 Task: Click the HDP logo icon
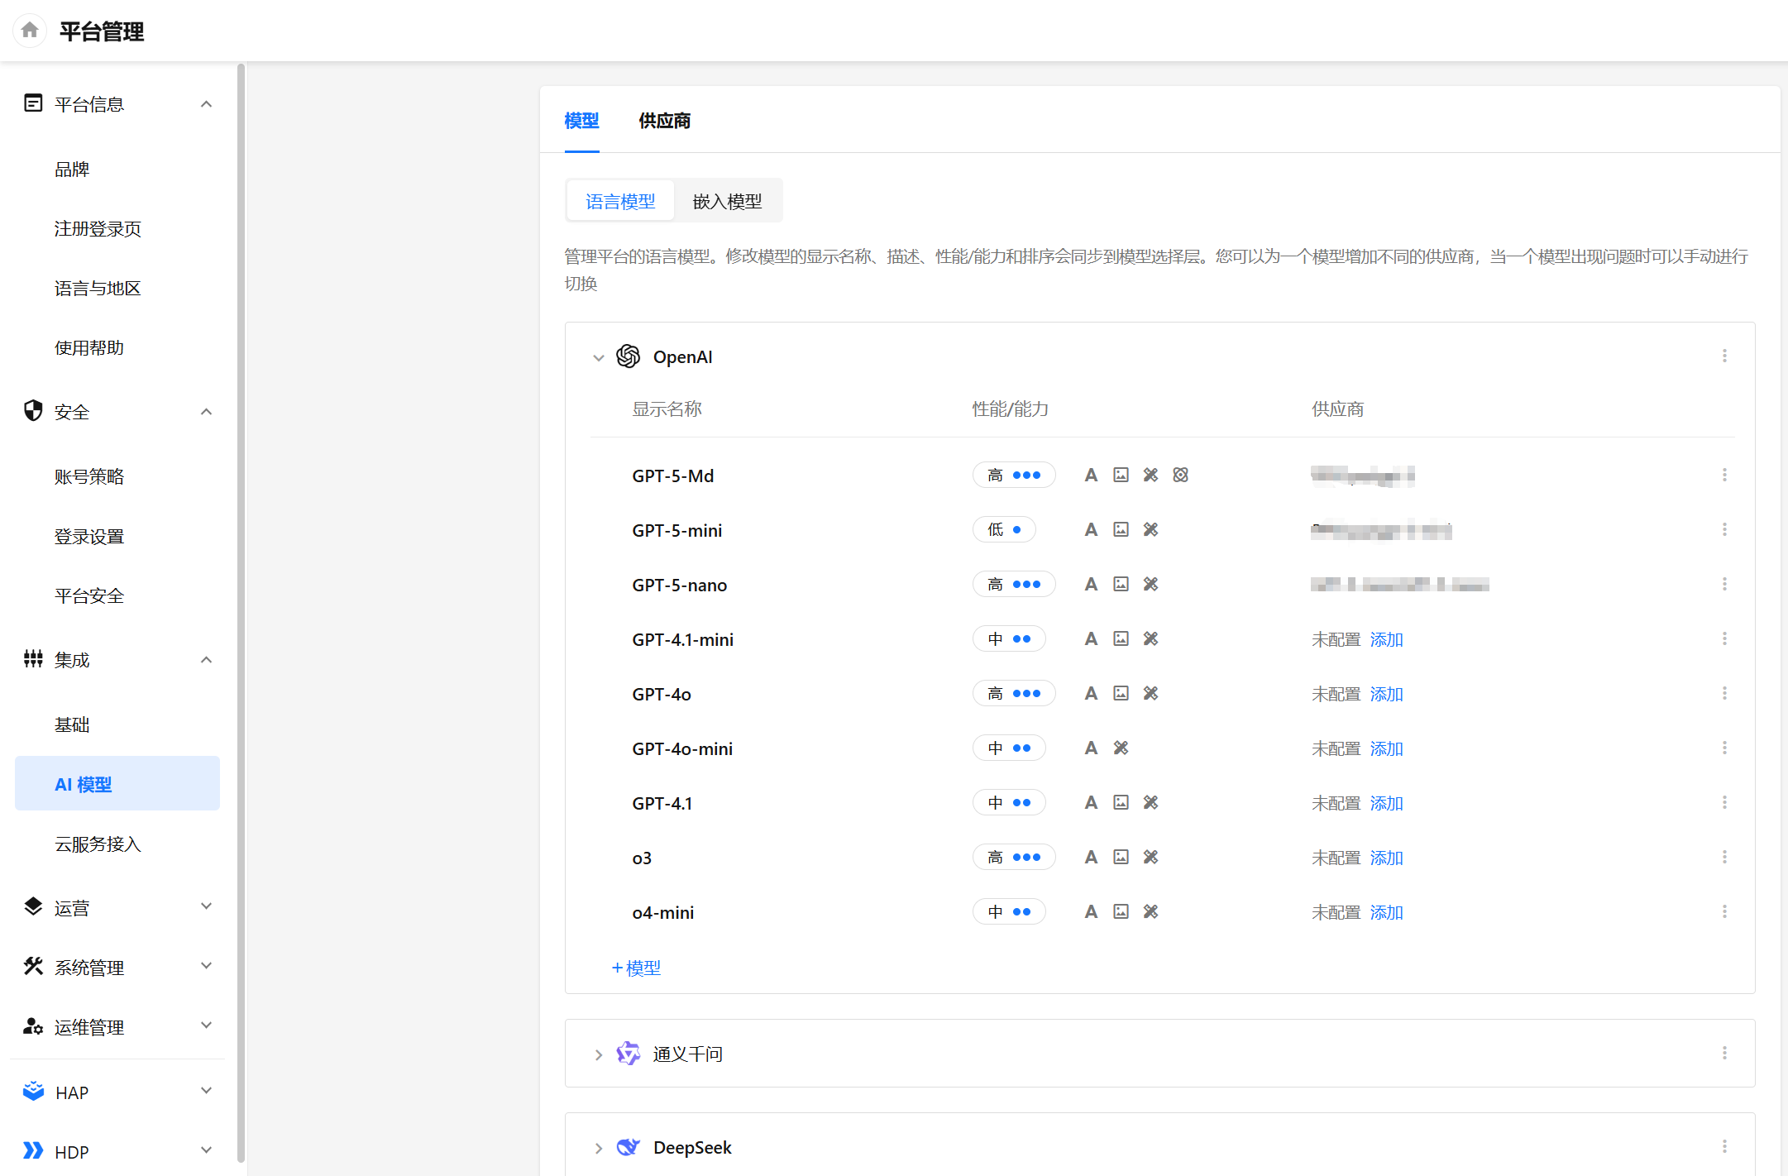tap(33, 1151)
